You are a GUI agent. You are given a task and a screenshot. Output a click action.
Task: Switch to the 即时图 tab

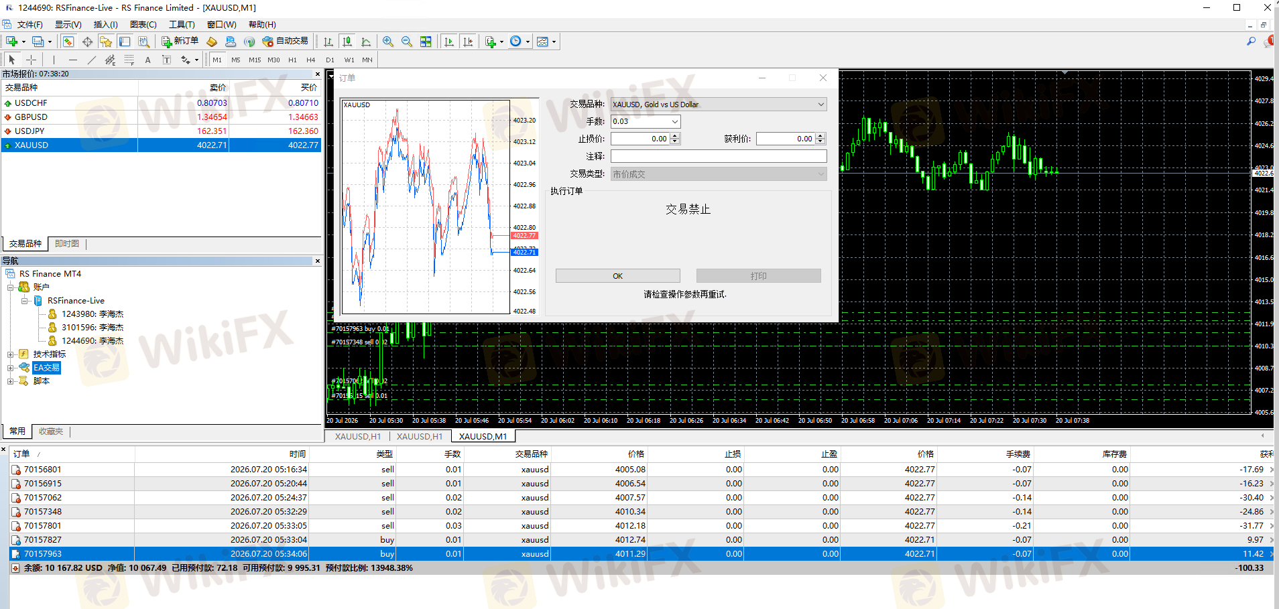tap(67, 244)
